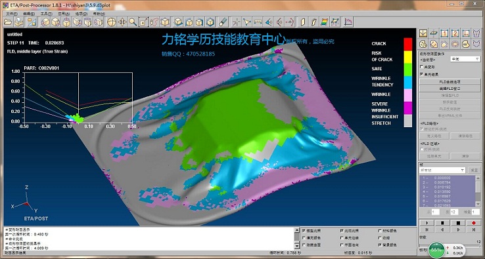Open the graph plot icon in toolbar
Viewport: 485px width, 259px height.
[348, 22]
